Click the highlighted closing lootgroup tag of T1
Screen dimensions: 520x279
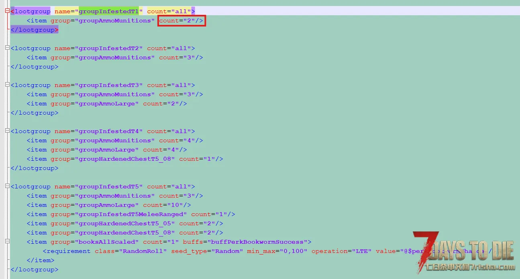coord(35,30)
